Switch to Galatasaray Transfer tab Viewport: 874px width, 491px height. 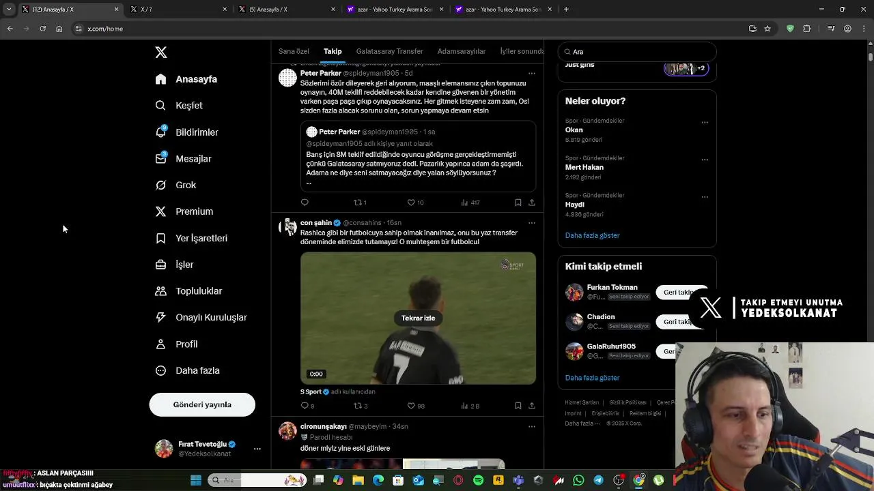point(389,51)
